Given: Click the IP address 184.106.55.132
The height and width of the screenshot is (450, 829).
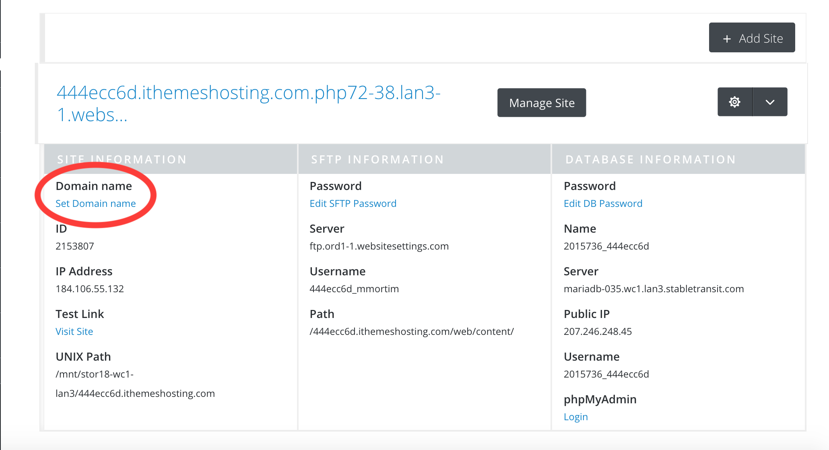Looking at the screenshot, I should click(90, 289).
